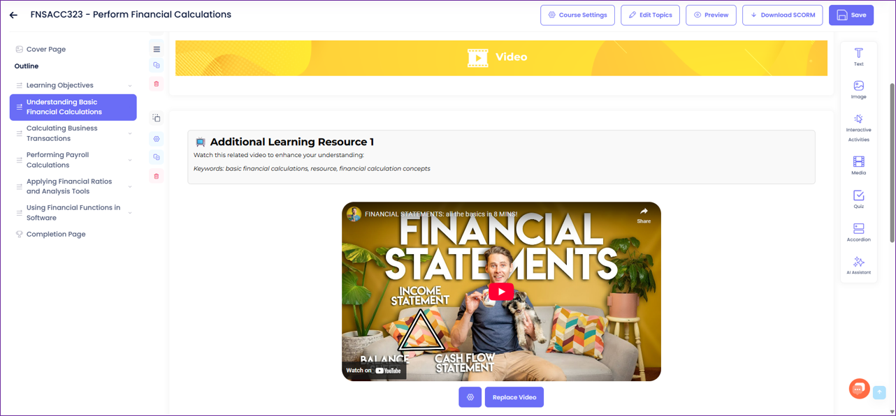Expand the Learning Objectives outline section
The width and height of the screenshot is (896, 416).
coord(130,86)
